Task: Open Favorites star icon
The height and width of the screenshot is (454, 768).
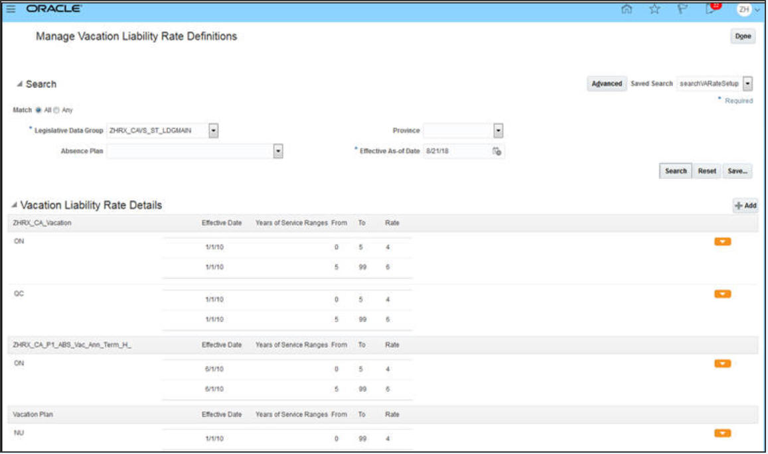Action: click(654, 9)
